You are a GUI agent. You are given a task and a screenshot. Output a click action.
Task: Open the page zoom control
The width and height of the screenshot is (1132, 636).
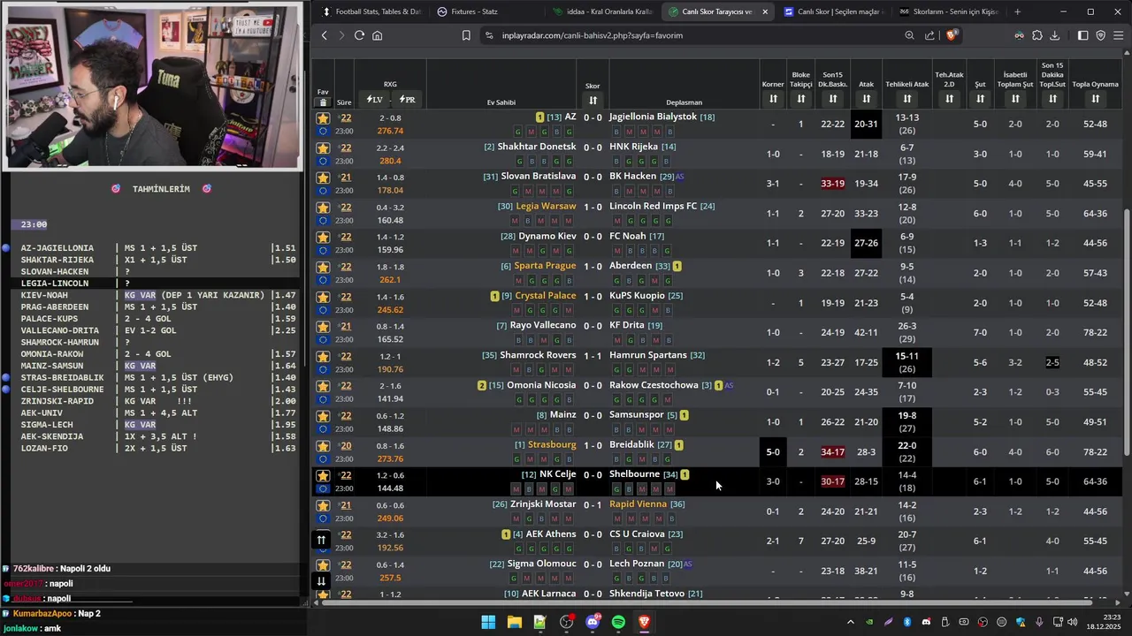909,35
